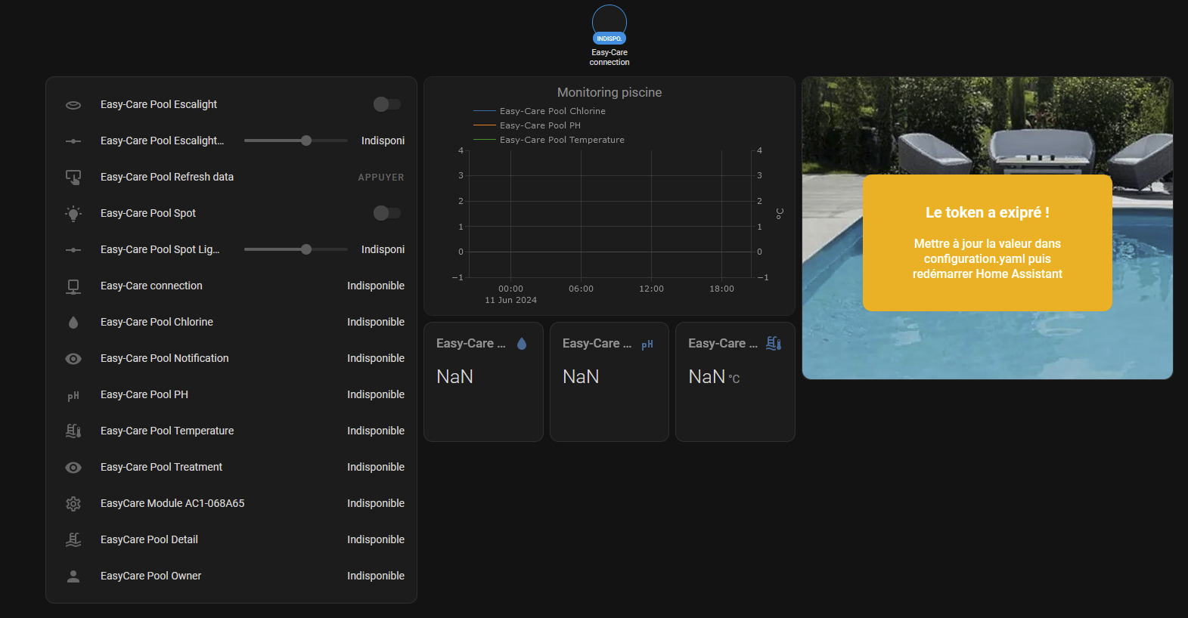1188x618 pixels.
Task: Open the chlorine NaN sensor card
Action: 483,382
